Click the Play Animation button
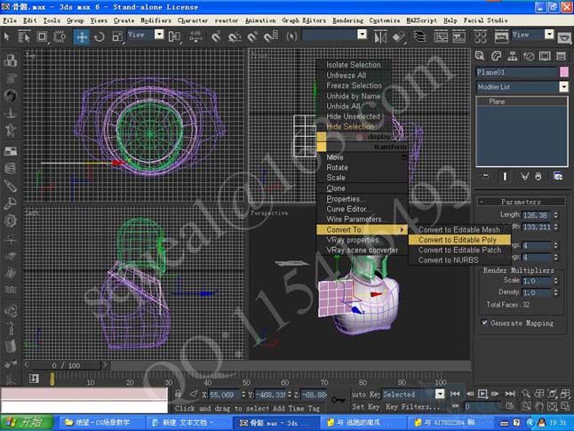The image size is (574, 431). pos(482,394)
